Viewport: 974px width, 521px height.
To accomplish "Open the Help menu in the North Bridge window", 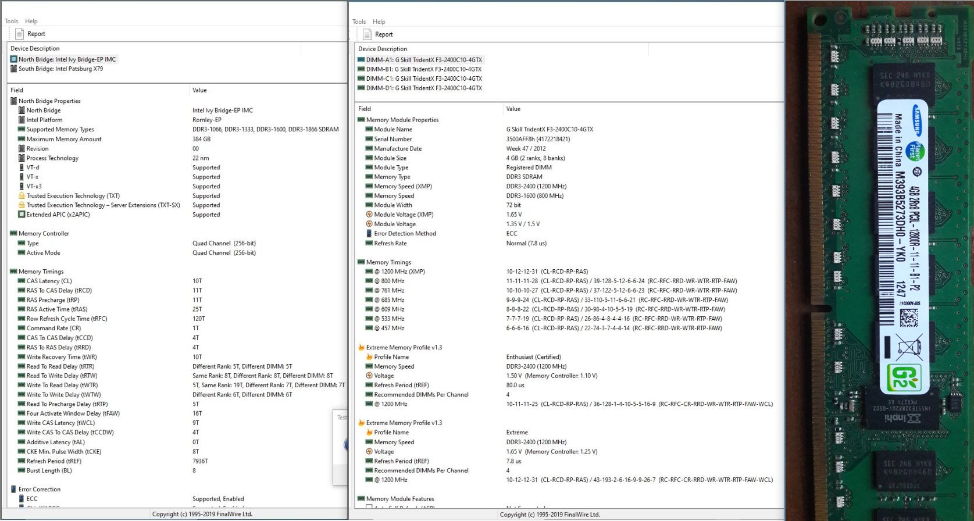I will click(x=31, y=21).
